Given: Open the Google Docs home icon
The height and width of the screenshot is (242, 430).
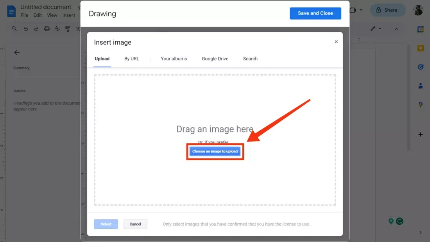Looking at the screenshot, I should click(x=11, y=11).
